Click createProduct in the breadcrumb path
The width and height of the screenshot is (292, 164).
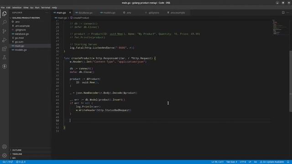pyautogui.click(x=81, y=18)
